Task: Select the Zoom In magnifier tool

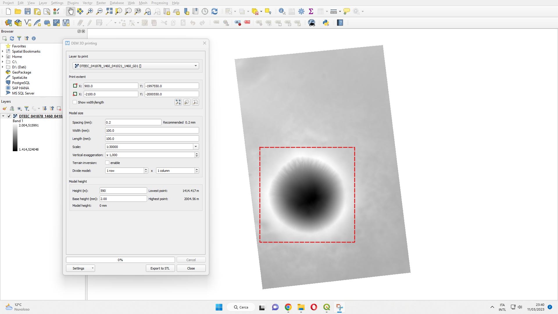Action: [90, 11]
